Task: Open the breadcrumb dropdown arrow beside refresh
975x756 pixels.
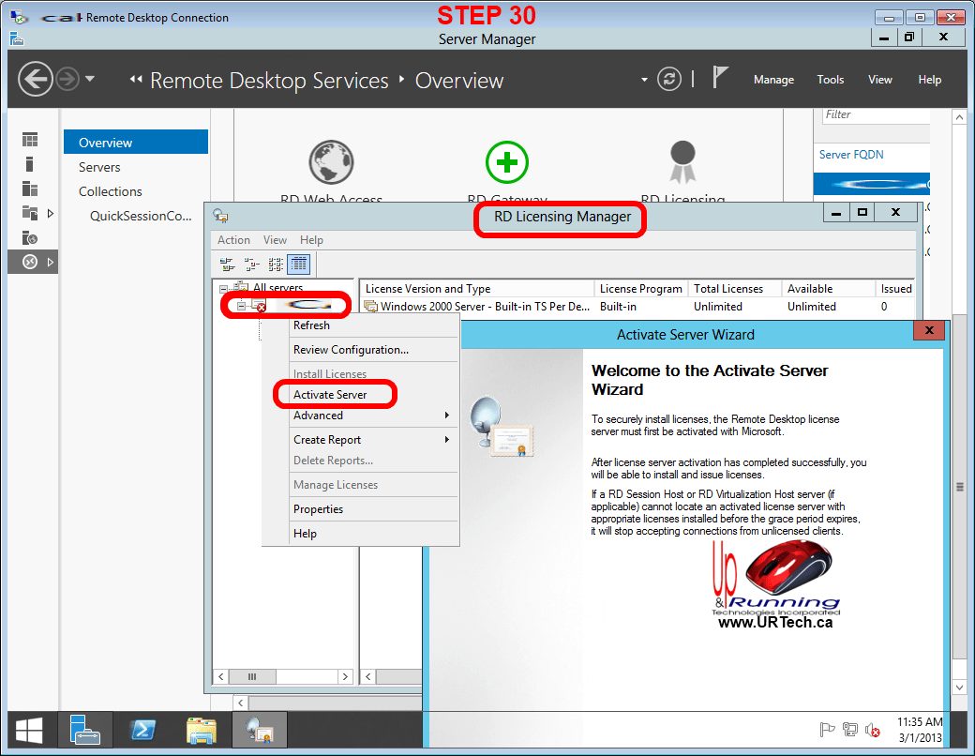Action: 644,80
